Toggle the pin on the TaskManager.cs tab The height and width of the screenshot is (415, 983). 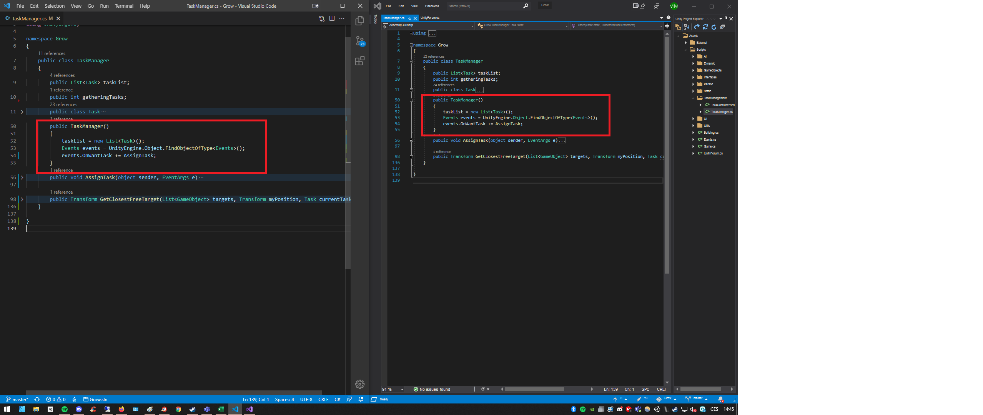(x=410, y=18)
